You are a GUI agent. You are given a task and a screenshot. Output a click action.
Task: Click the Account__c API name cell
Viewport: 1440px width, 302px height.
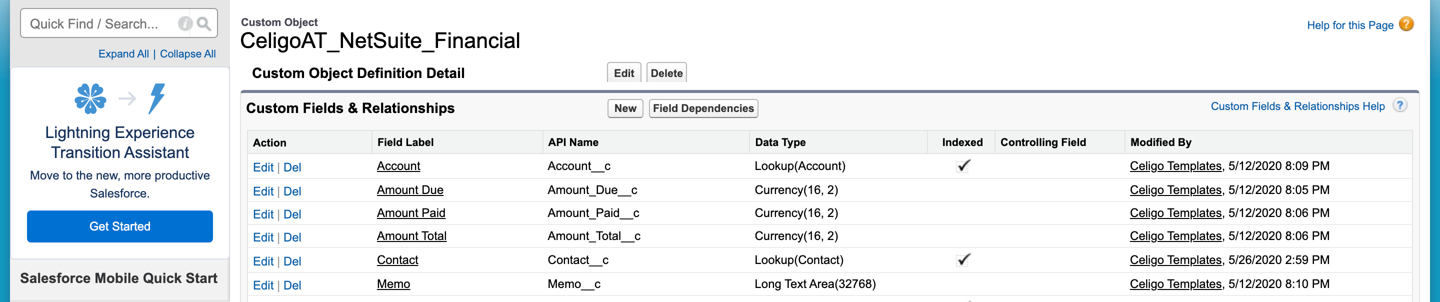578,166
